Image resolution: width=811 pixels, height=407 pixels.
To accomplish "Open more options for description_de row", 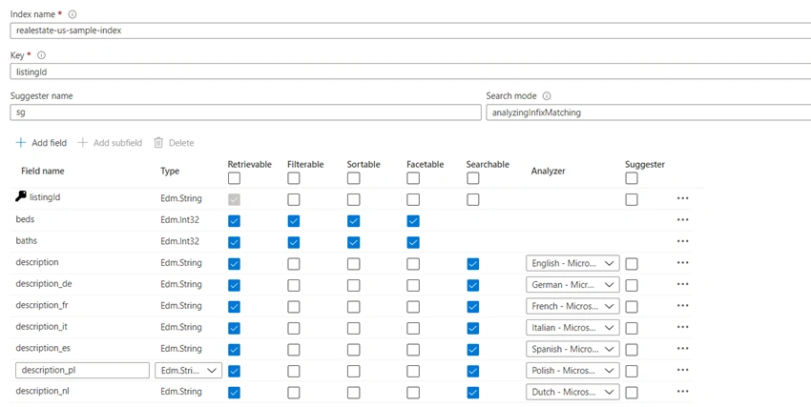I will coord(683,284).
